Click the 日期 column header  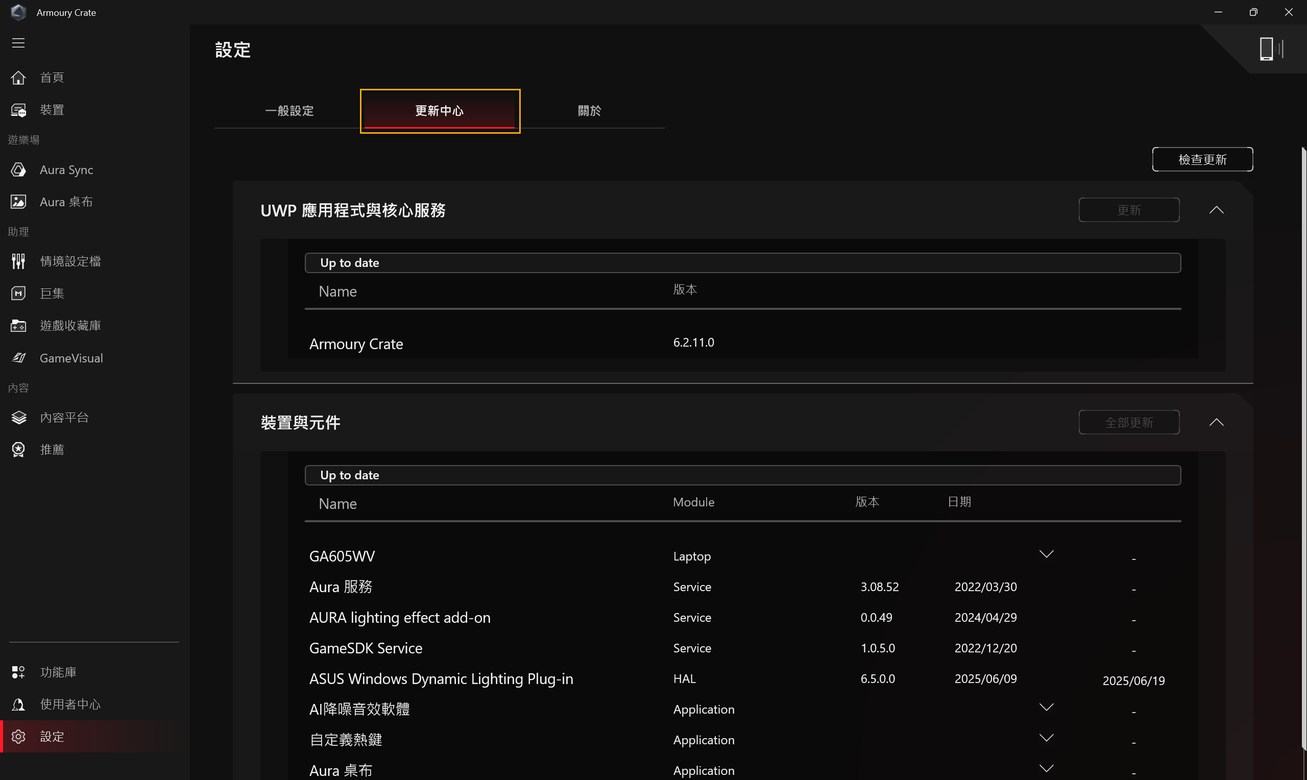tap(959, 502)
